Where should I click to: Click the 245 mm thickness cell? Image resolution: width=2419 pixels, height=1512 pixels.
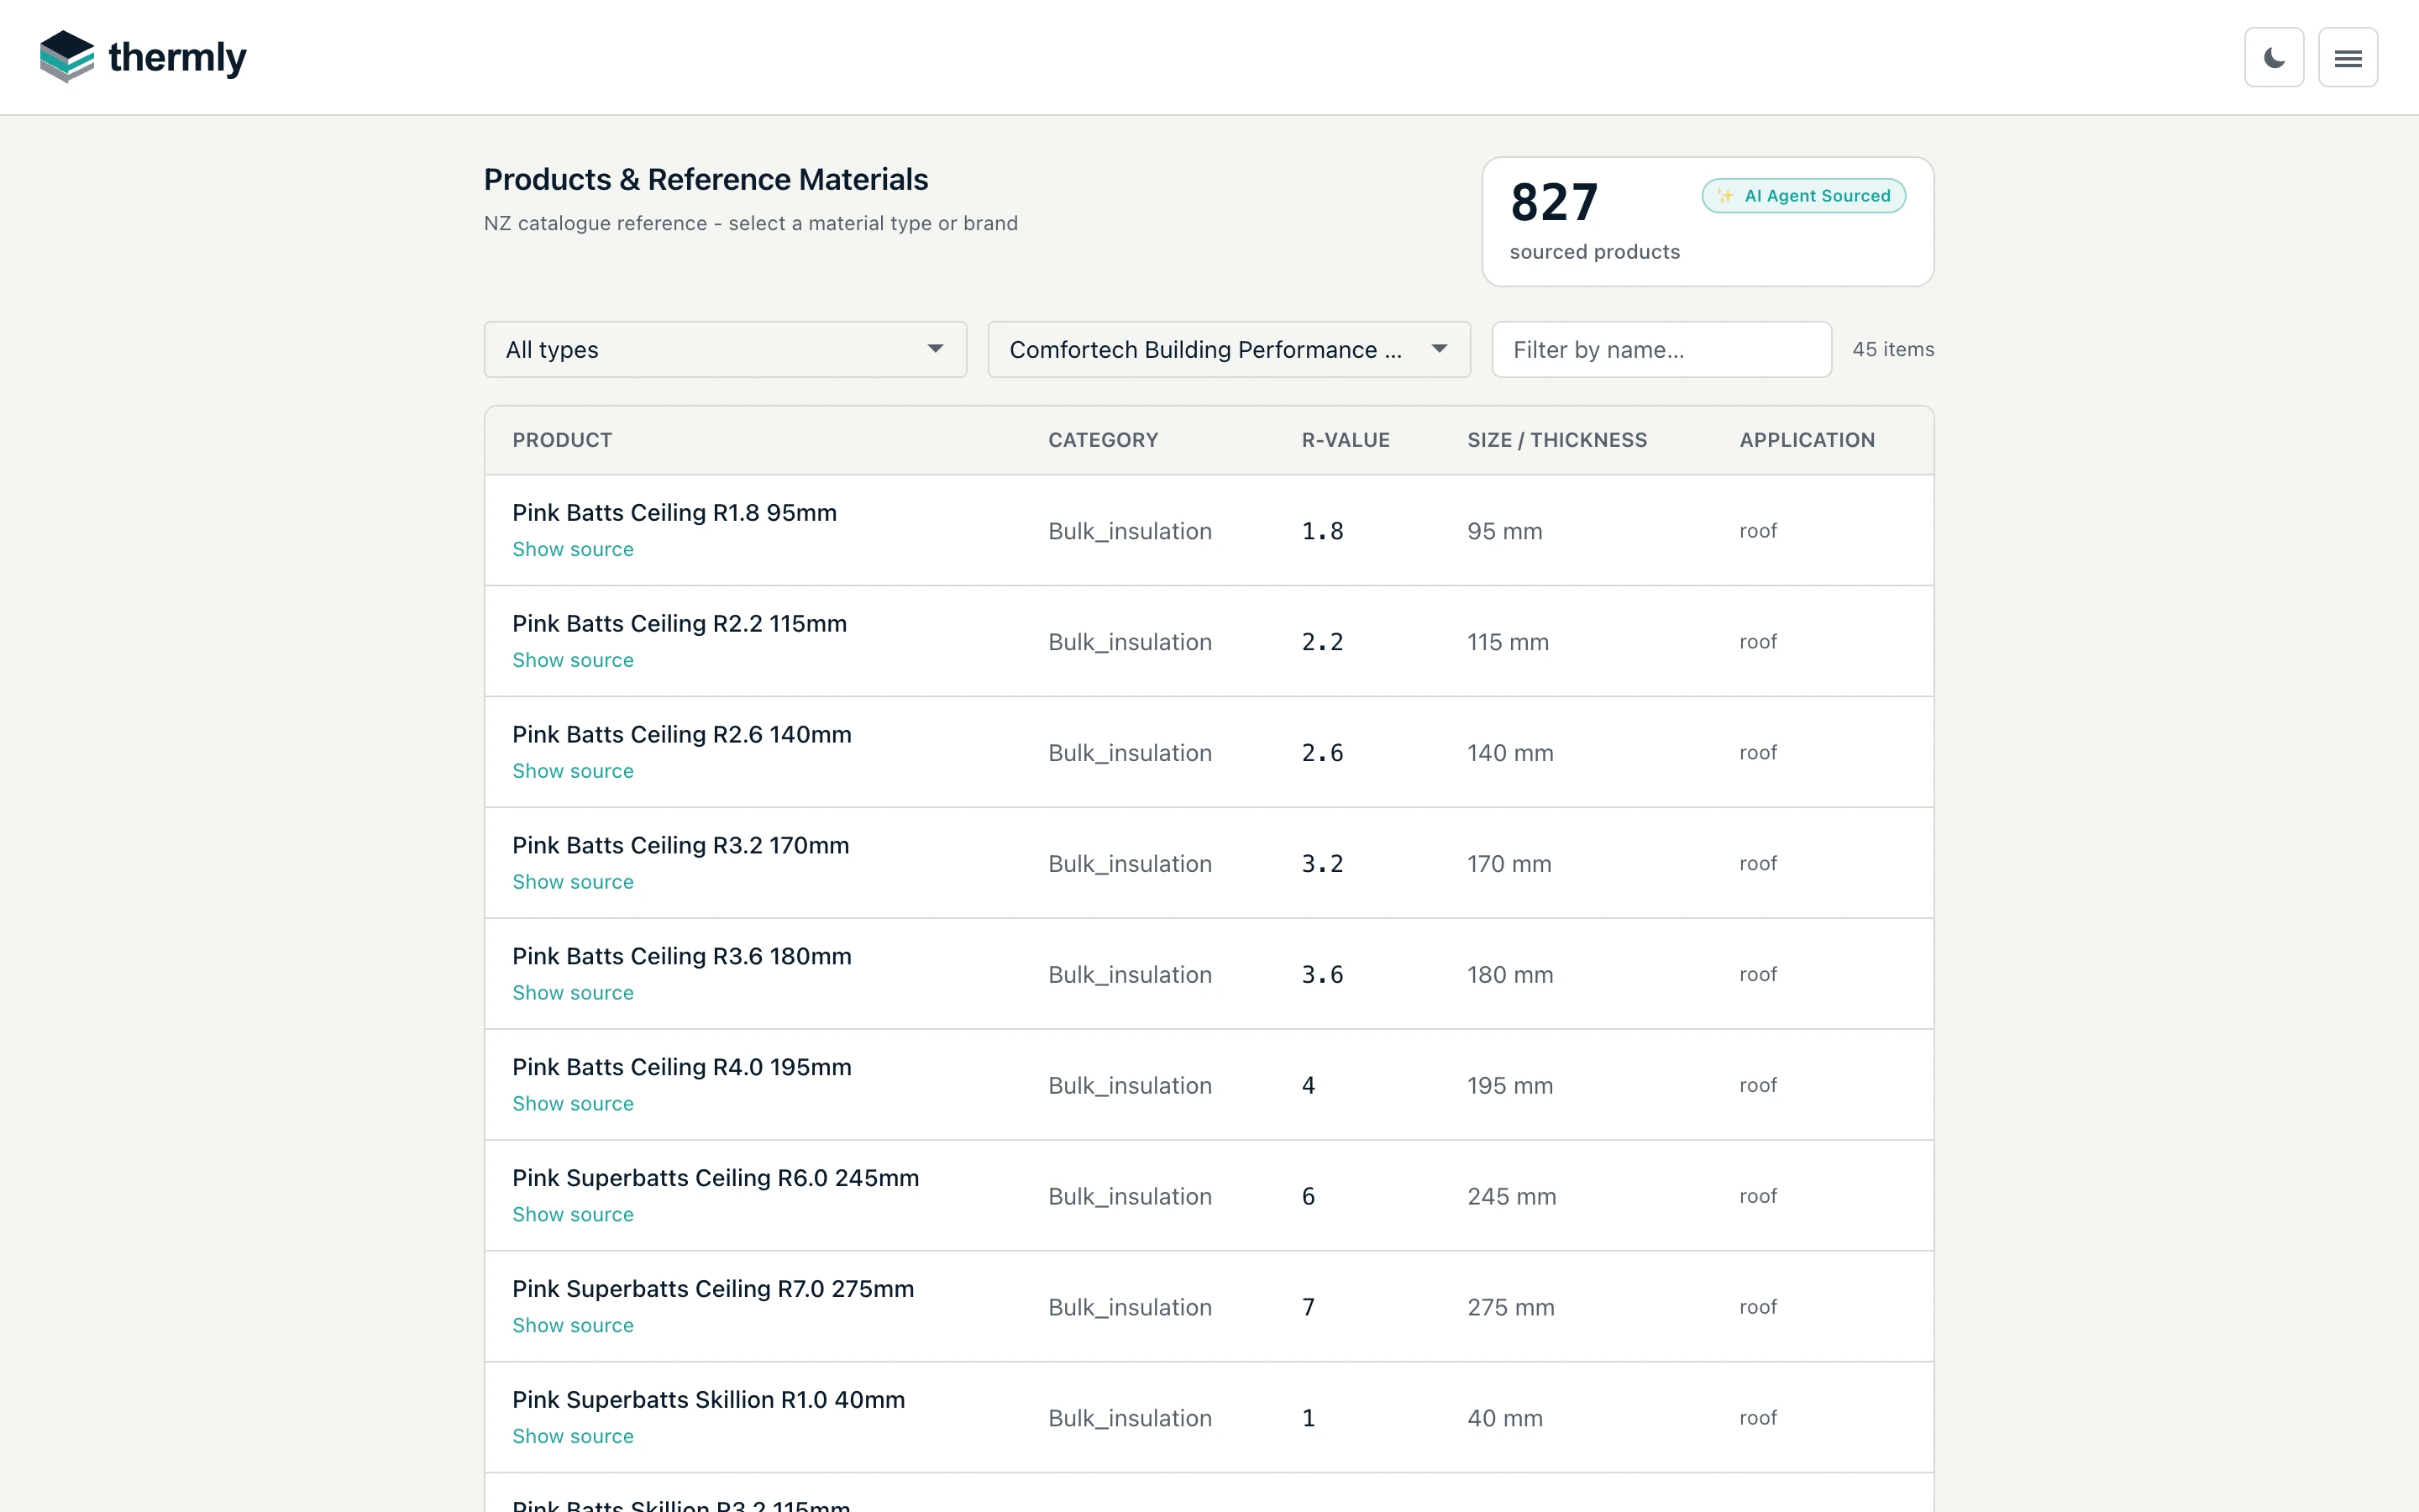pyautogui.click(x=1511, y=1197)
